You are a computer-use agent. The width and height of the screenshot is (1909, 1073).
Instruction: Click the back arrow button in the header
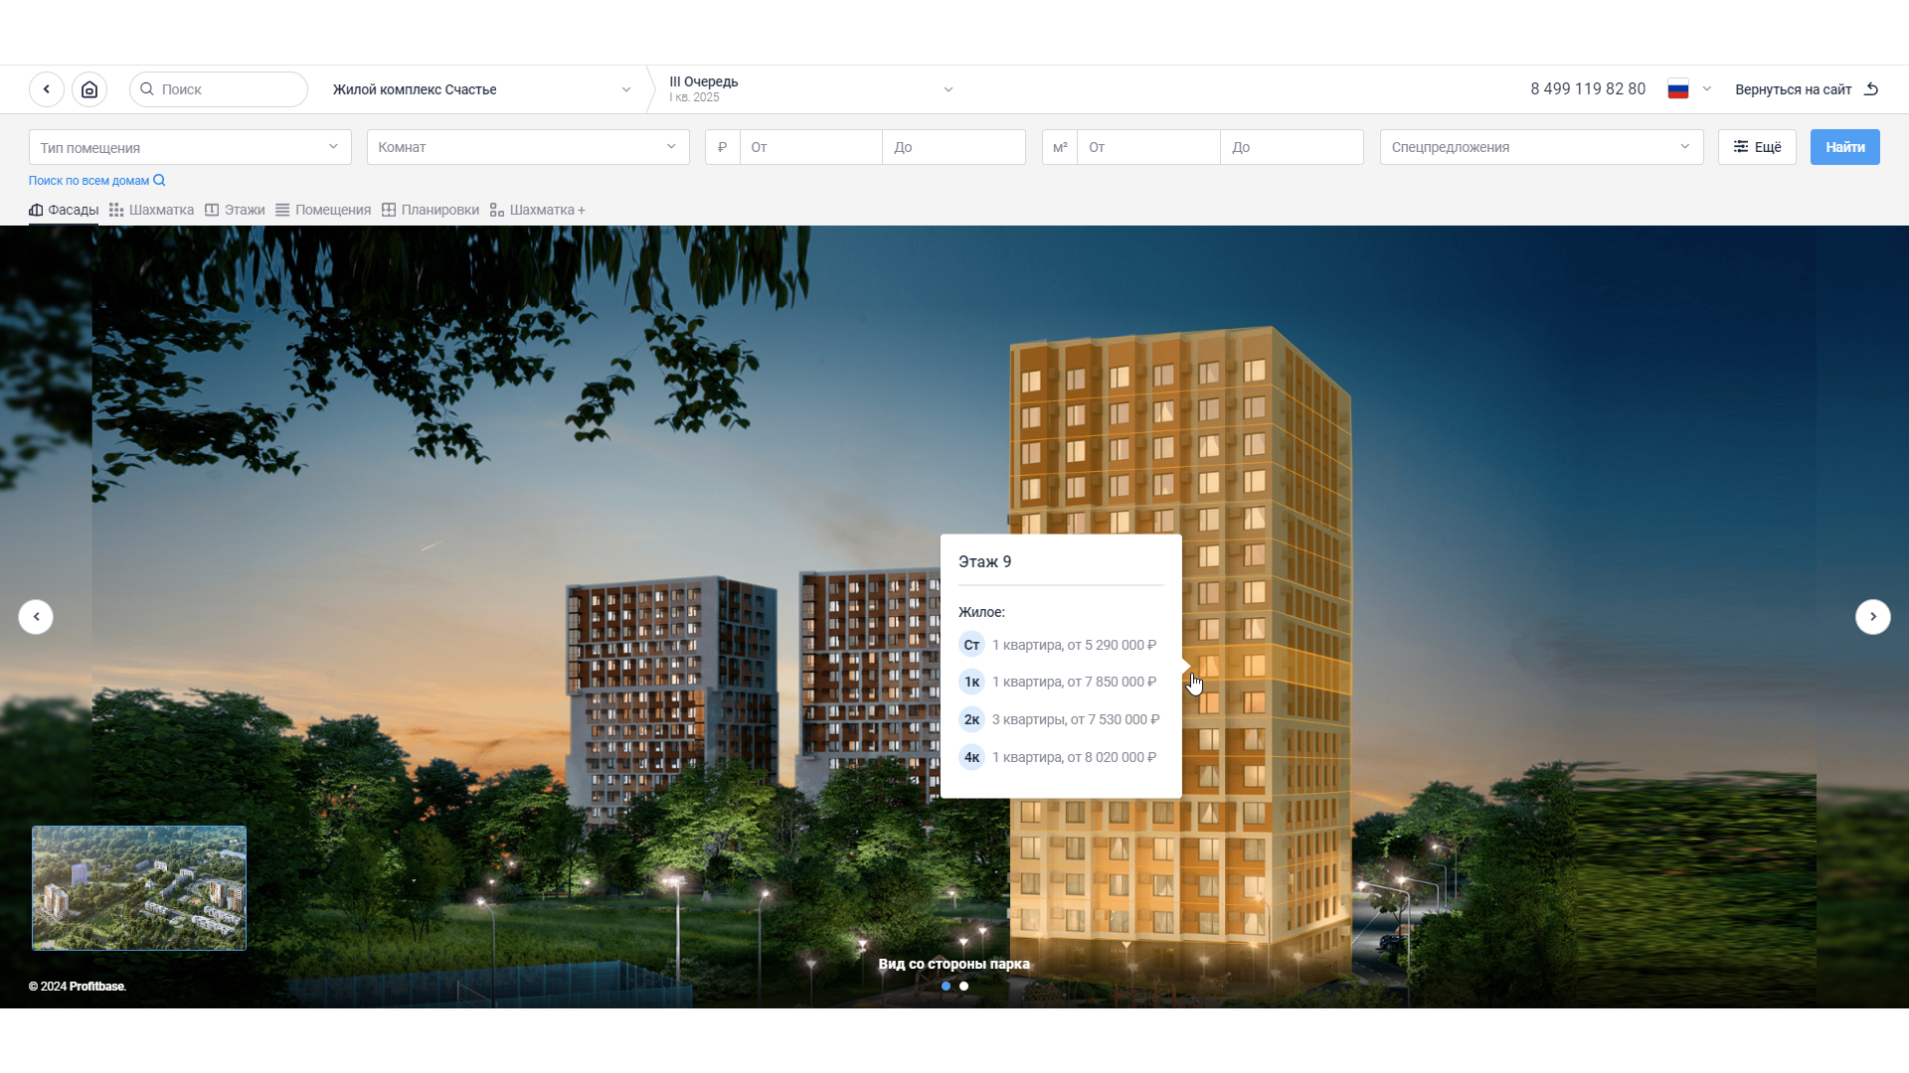pyautogui.click(x=47, y=89)
